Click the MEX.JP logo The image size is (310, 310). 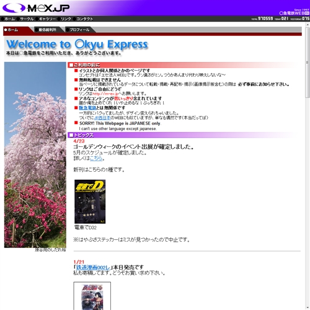[x=36, y=8]
